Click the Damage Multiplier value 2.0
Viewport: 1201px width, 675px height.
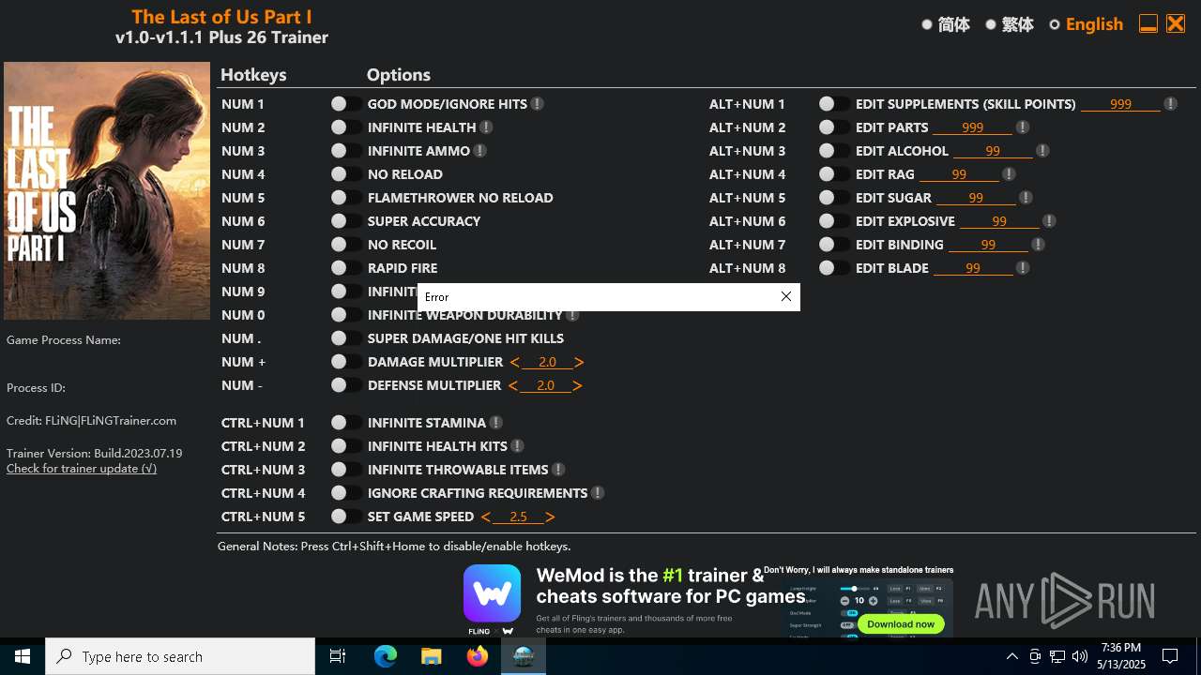pyautogui.click(x=547, y=362)
